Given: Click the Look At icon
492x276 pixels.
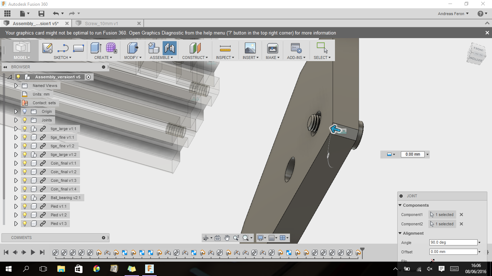Looking at the screenshot, I should click(x=218, y=238).
